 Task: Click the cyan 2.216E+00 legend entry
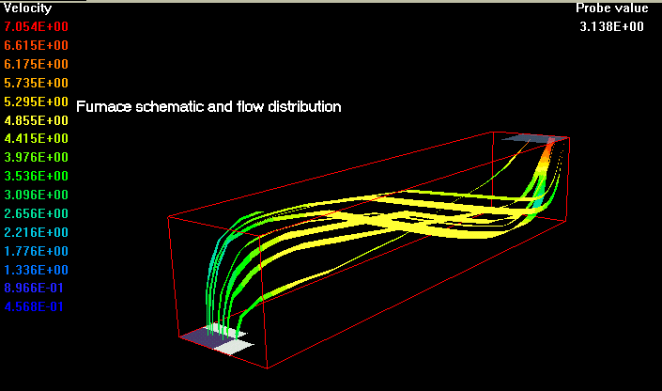36,233
